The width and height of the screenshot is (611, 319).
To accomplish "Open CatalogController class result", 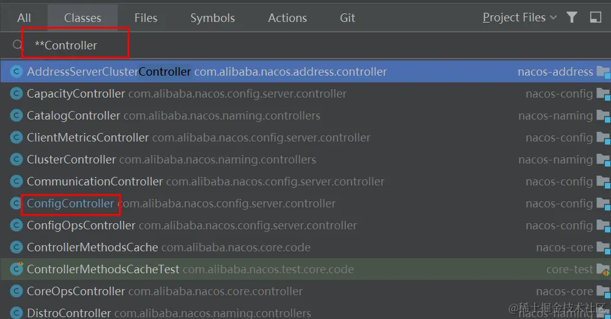I will [305, 116].
